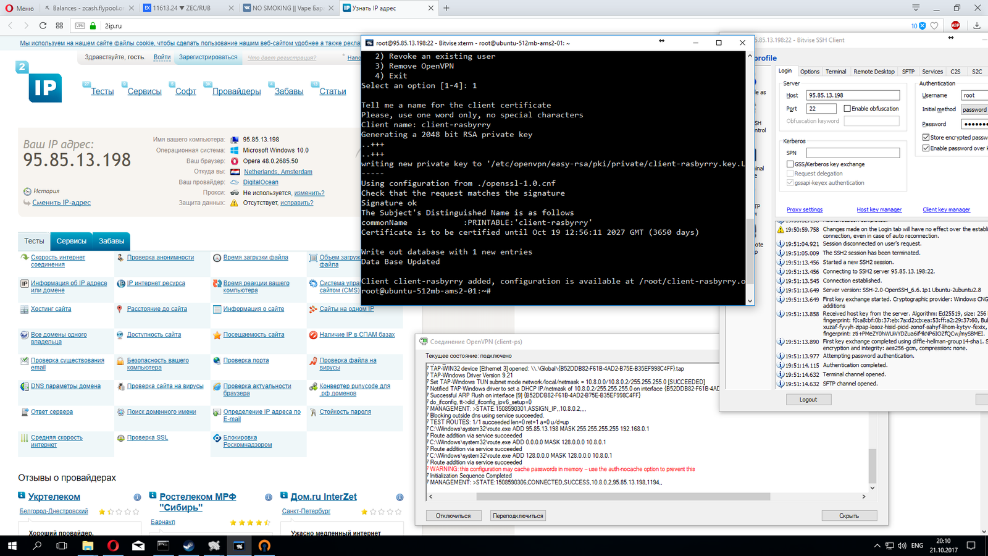
Task: Show hidden tray icons chevron
Action: [877, 545]
